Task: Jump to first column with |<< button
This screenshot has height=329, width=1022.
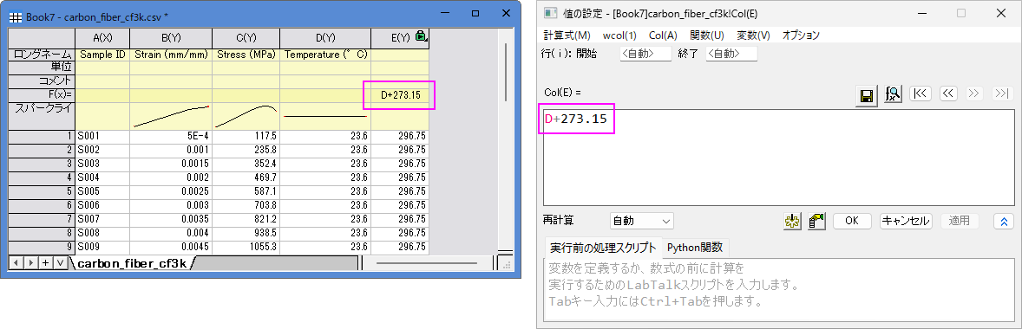Action: [920, 94]
